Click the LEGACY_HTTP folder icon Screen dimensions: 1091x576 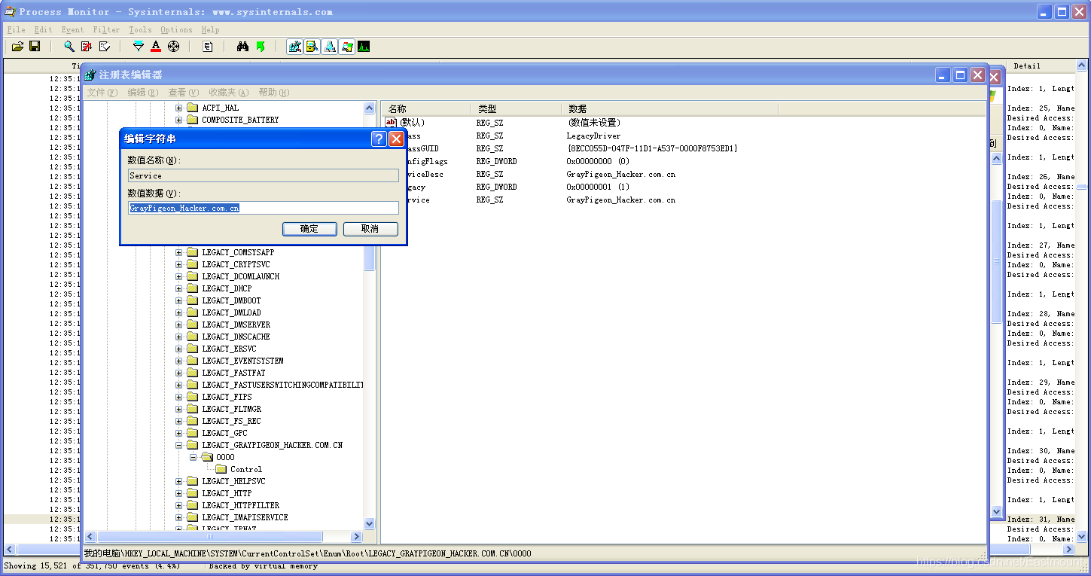coord(192,493)
